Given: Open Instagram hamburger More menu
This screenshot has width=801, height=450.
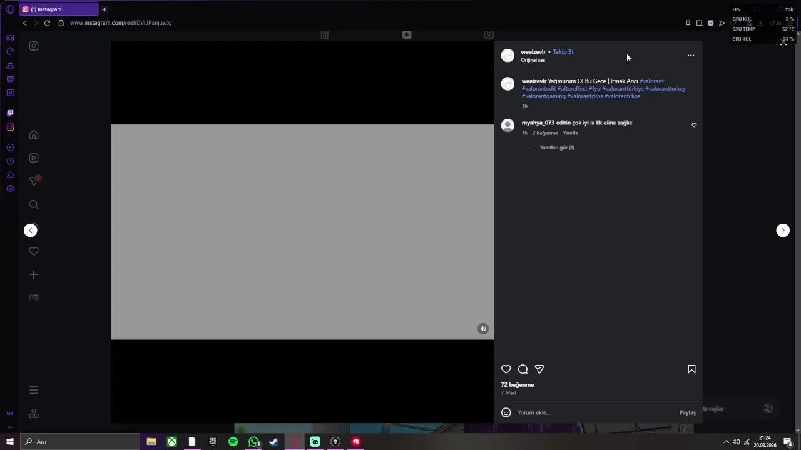Looking at the screenshot, I should [34, 390].
